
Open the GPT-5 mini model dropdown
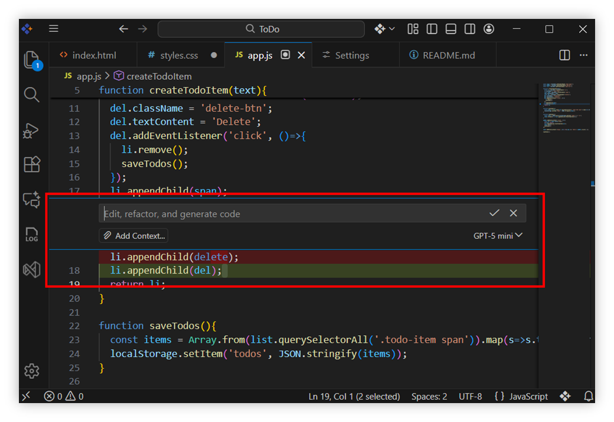pyautogui.click(x=498, y=236)
